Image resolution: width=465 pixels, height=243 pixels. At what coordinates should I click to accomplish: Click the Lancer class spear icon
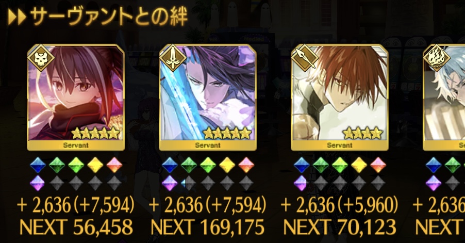click(305, 58)
